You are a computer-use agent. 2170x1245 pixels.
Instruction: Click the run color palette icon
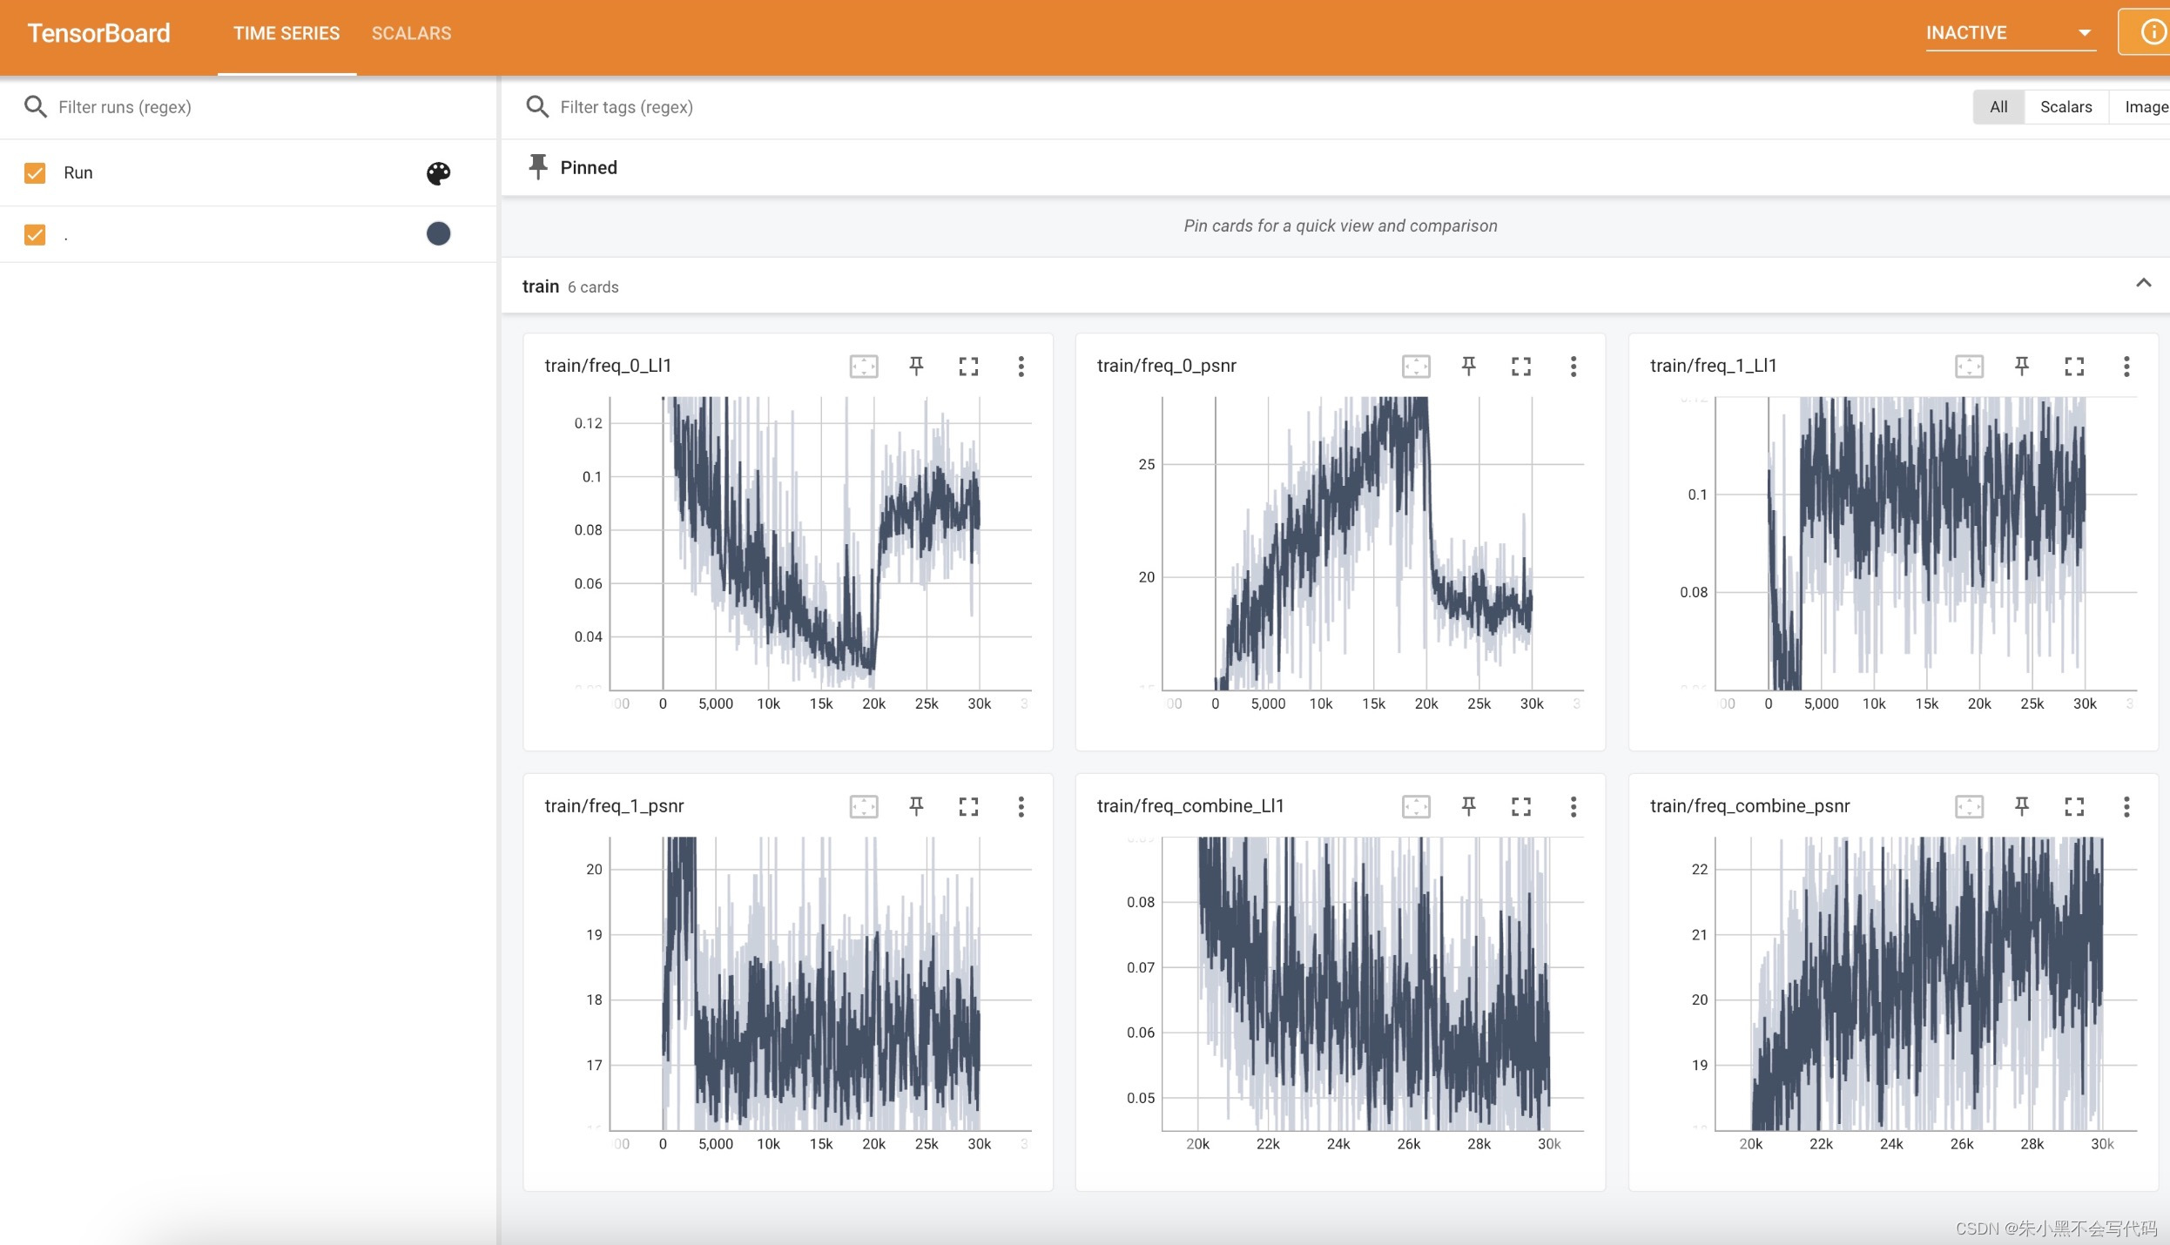click(438, 173)
